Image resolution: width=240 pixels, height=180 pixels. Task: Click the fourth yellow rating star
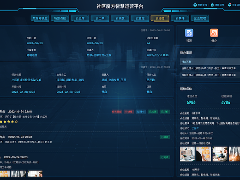(x=12, y=122)
